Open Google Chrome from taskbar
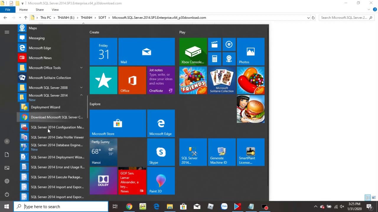This screenshot has height=212, width=378. pyautogui.click(x=129, y=207)
